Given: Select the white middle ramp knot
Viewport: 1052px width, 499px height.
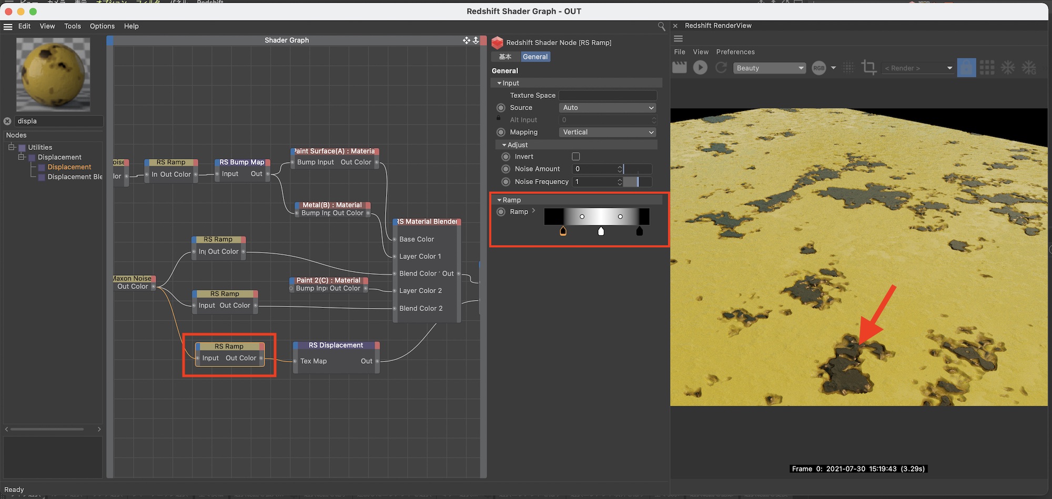Looking at the screenshot, I should [601, 231].
